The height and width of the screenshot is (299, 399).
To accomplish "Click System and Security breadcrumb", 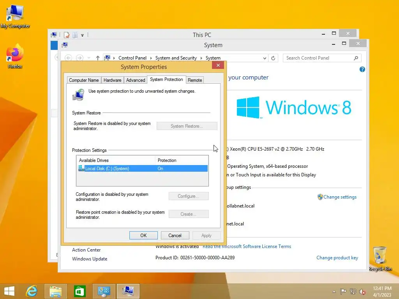I will click(x=176, y=58).
